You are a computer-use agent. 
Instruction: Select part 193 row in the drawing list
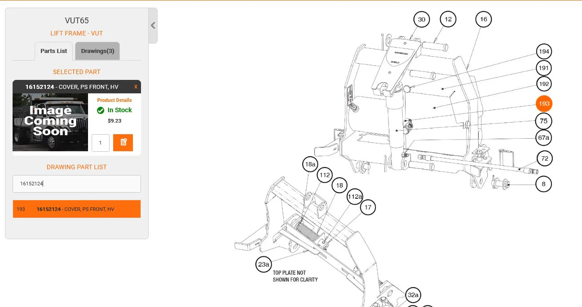77,209
